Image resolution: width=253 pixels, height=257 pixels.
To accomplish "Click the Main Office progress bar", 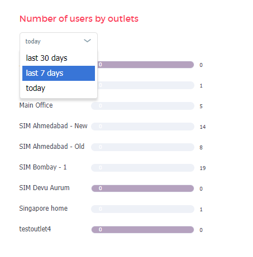I will [142, 106].
